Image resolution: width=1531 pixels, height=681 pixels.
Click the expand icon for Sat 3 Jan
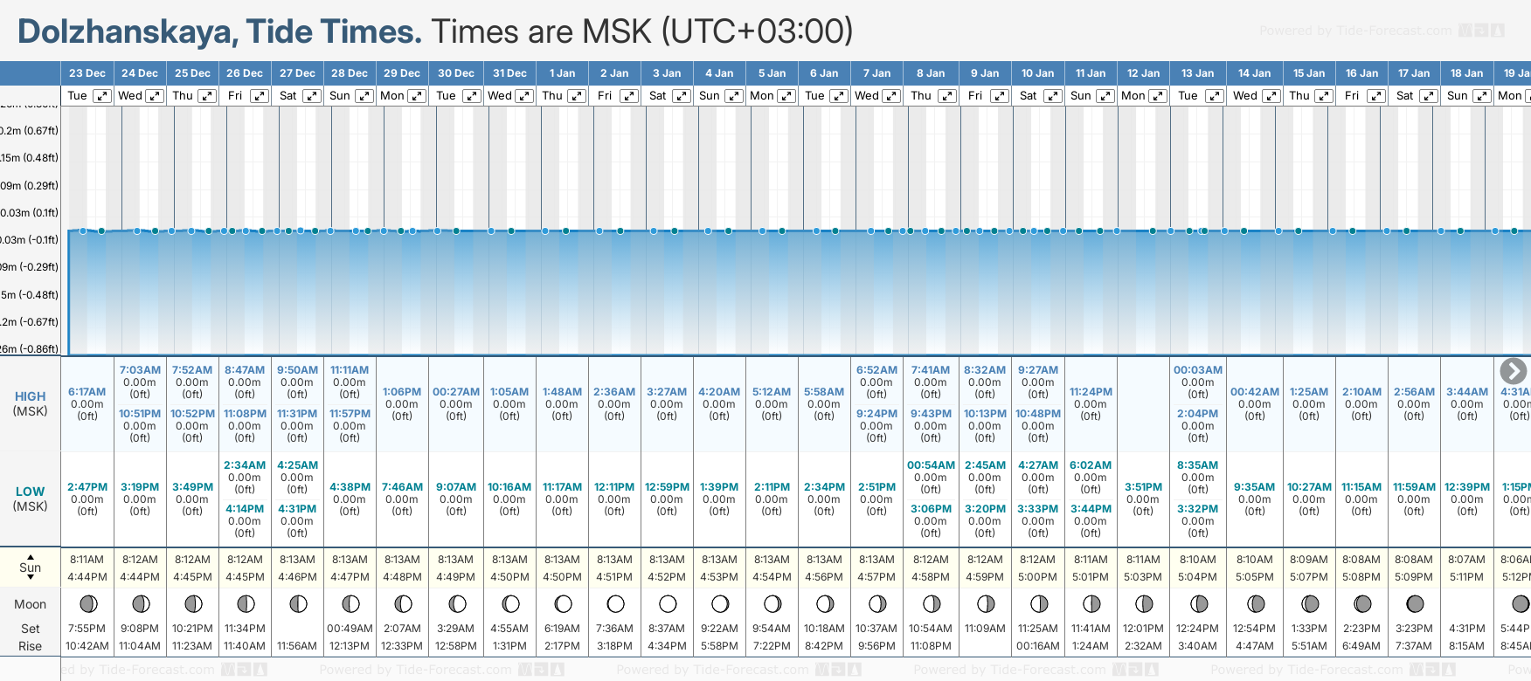tap(682, 96)
